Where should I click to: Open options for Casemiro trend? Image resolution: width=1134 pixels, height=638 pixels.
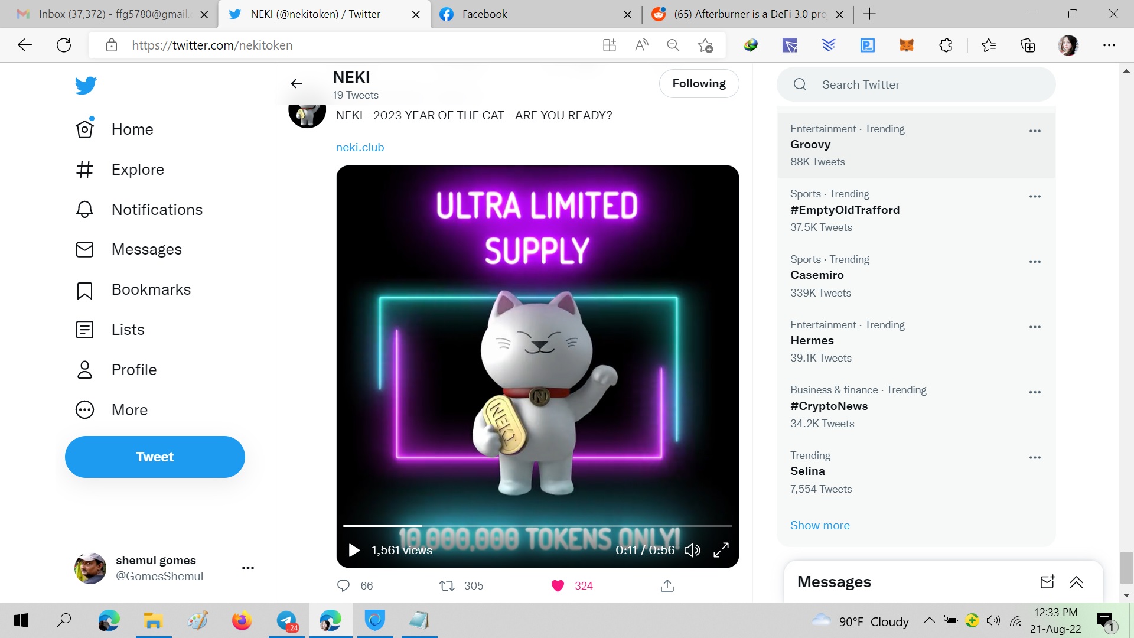pyautogui.click(x=1035, y=262)
